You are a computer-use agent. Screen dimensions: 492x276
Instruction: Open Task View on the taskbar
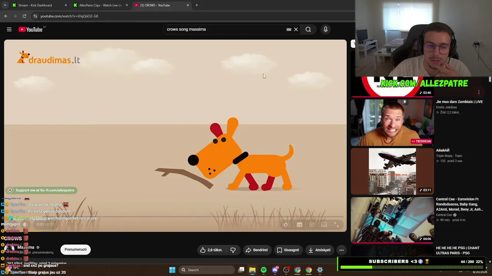coord(241,270)
